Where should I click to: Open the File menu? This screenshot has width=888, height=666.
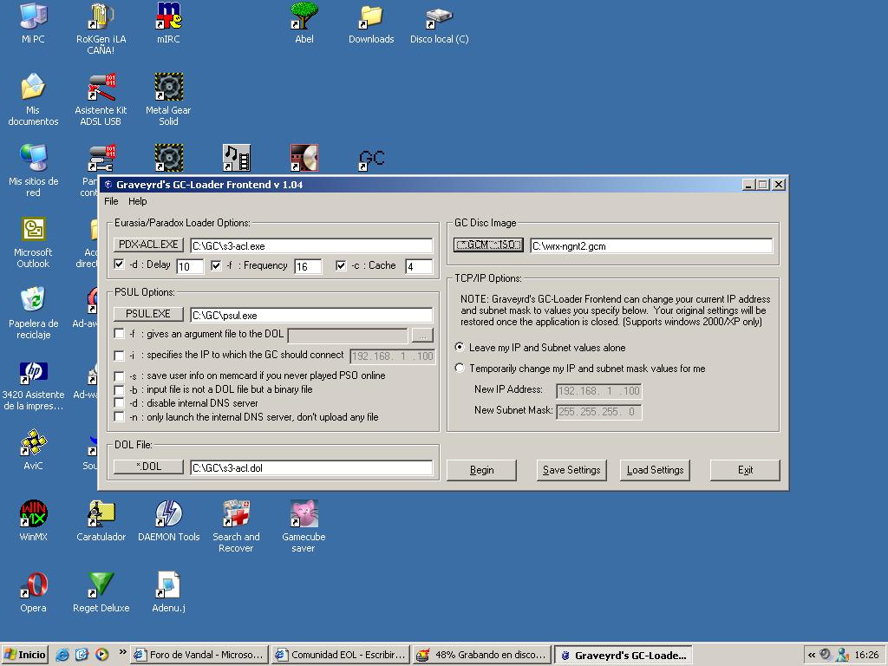(111, 201)
